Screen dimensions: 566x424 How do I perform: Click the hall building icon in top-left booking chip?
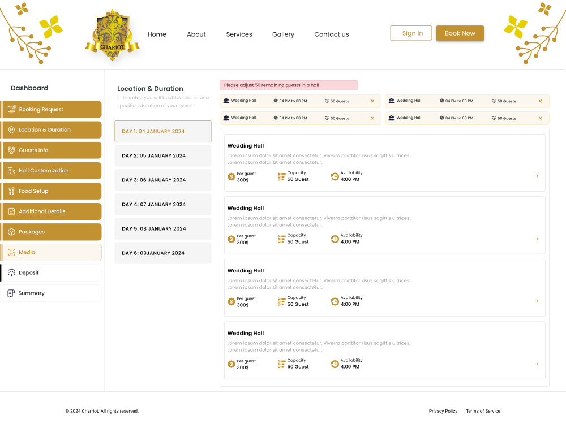point(226,101)
